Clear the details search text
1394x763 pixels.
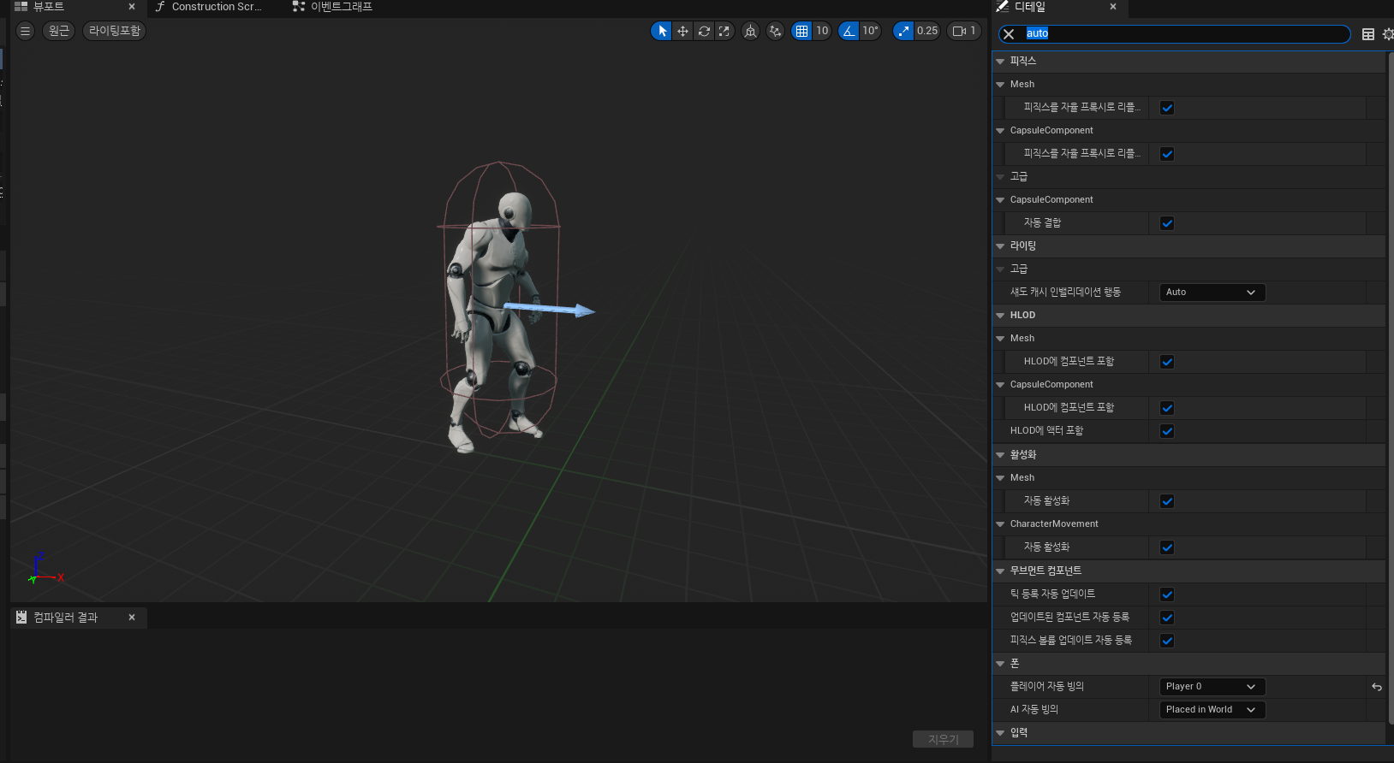point(1009,34)
